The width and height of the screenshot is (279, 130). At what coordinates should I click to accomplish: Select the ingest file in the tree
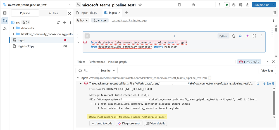[x=41, y=40]
